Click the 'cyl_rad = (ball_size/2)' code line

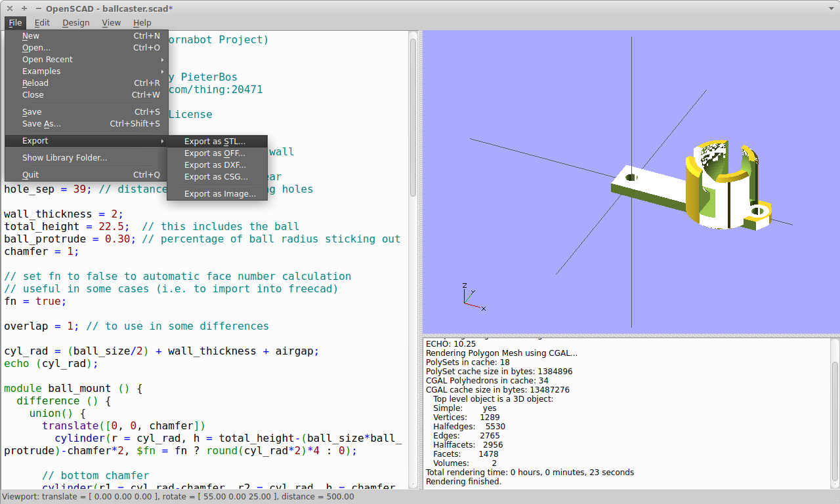161,351
